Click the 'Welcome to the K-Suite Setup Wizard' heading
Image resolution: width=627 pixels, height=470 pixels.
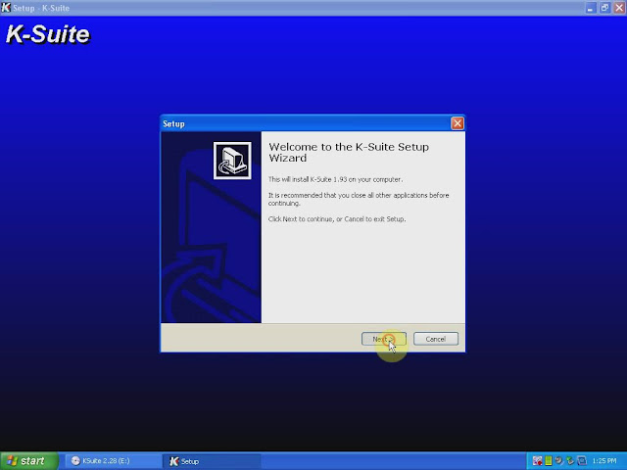[x=349, y=153]
